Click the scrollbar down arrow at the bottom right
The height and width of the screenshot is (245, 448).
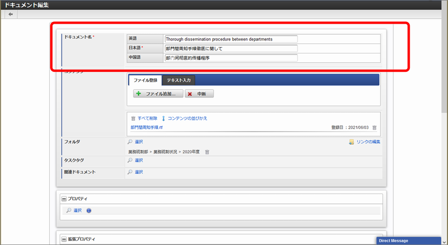(445, 242)
